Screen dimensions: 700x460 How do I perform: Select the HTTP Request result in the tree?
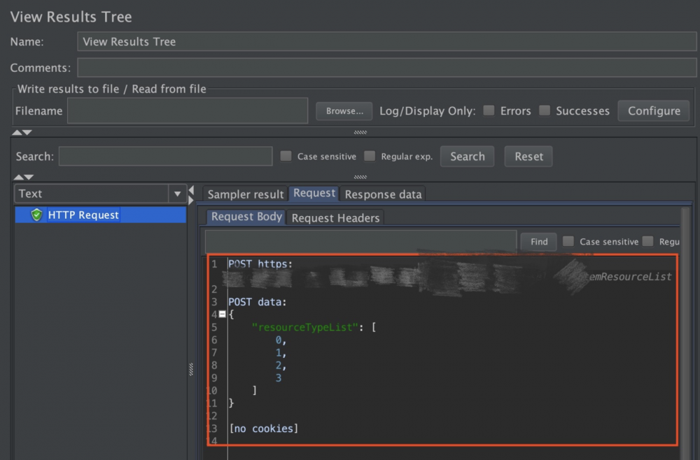tap(83, 215)
